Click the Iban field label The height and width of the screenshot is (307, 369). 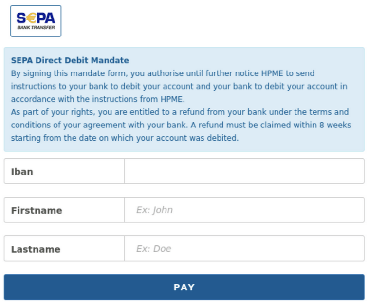22,172
